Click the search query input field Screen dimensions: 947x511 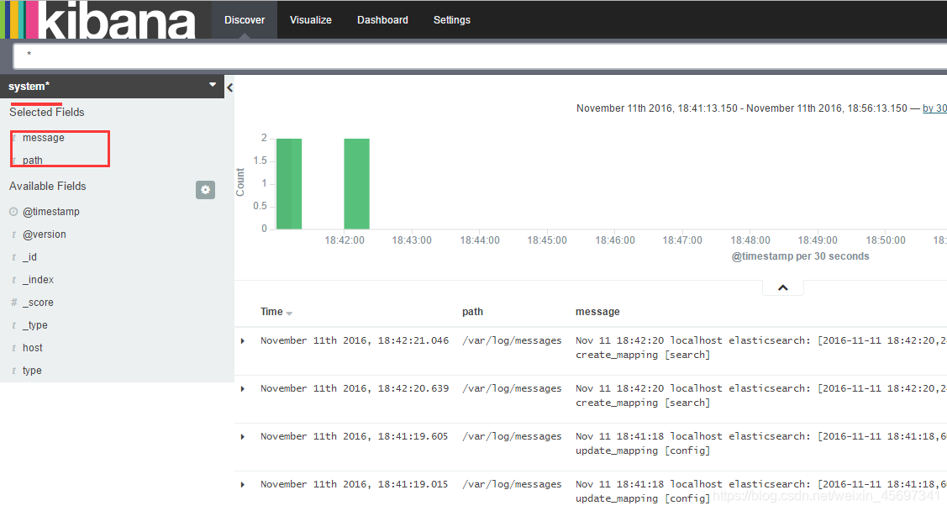click(480, 56)
